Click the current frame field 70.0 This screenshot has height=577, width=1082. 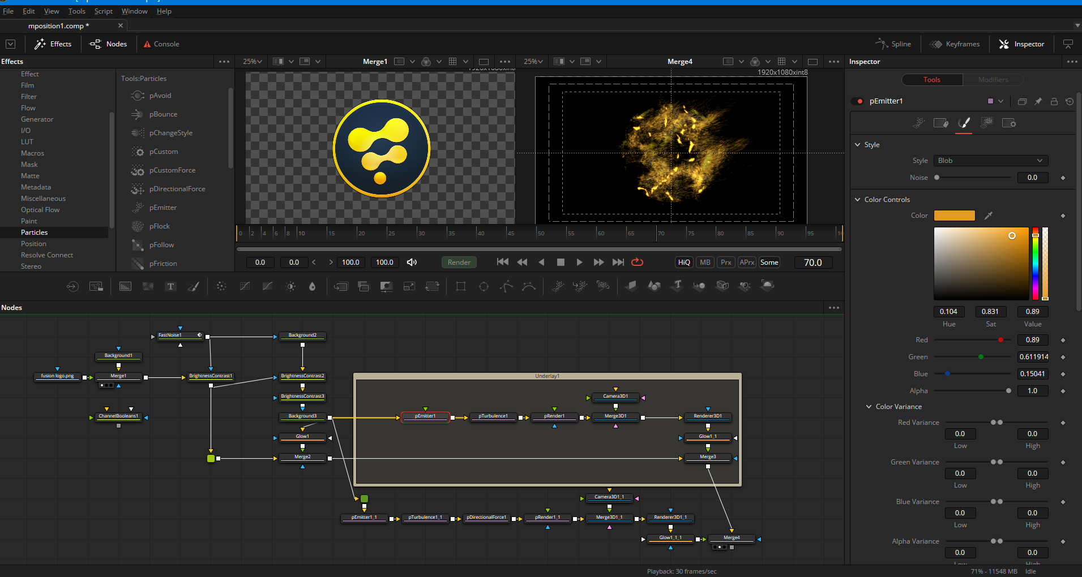[x=812, y=262]
